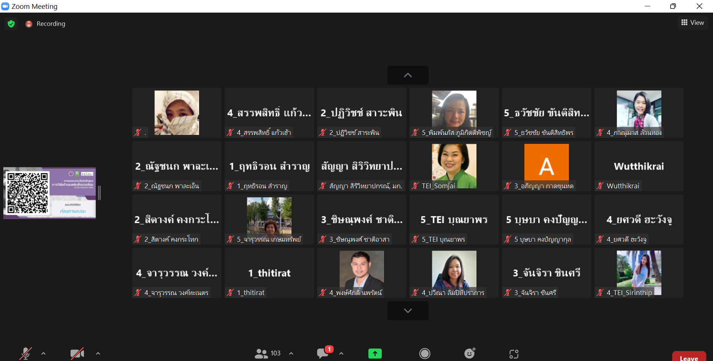Expand video options arrow beside camera
Image resolution: width=713 pixels, height=361 pixels.
coord(98,354)
